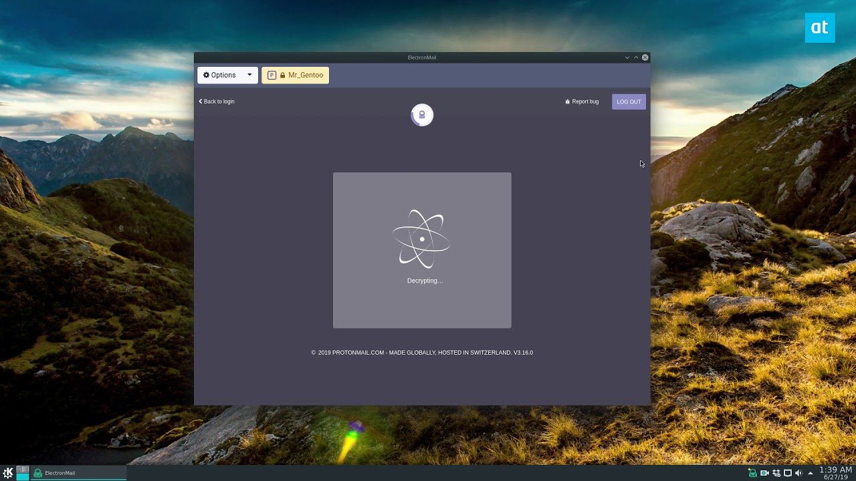Open the volume control tray icon

[x=798, y=473]
